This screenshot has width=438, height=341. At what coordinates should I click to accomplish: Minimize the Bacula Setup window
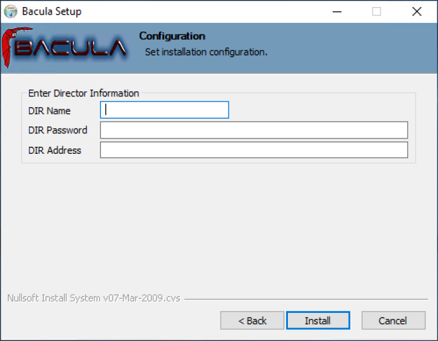coord(337,12)
